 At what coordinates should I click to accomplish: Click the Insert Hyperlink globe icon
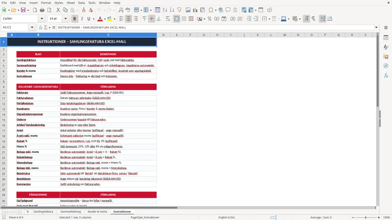[x=221, y=10]
